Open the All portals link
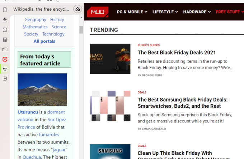Viewport: 244px width, 159px height. coord(44,41)
